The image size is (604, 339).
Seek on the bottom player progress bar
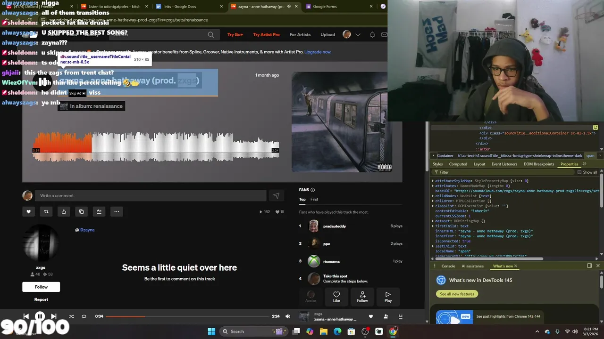pyautogui.click(x=188, y=316)
